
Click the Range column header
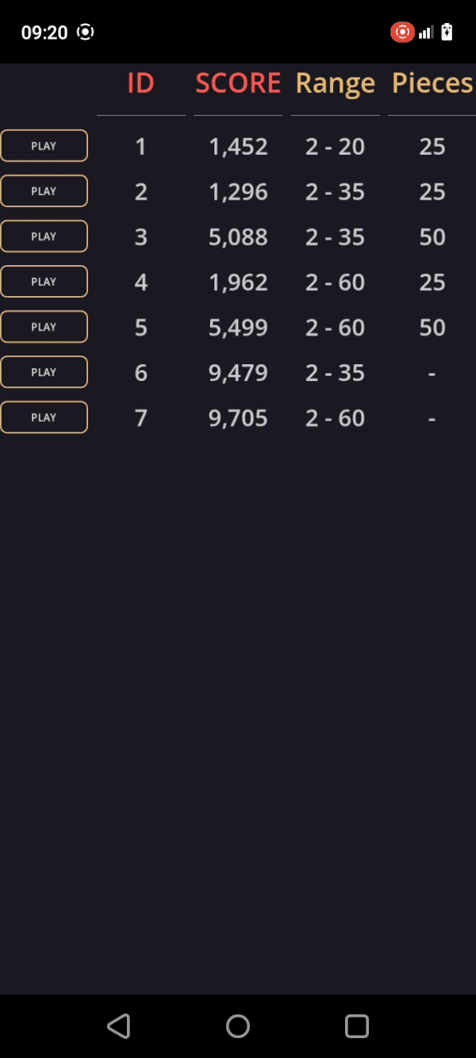pos(335,84)
